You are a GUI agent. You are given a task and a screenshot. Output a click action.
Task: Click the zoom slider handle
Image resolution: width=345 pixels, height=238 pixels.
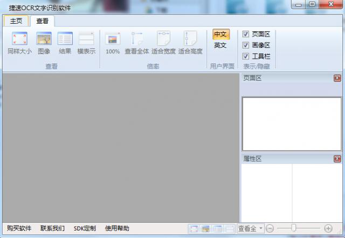tap(294, 228)
